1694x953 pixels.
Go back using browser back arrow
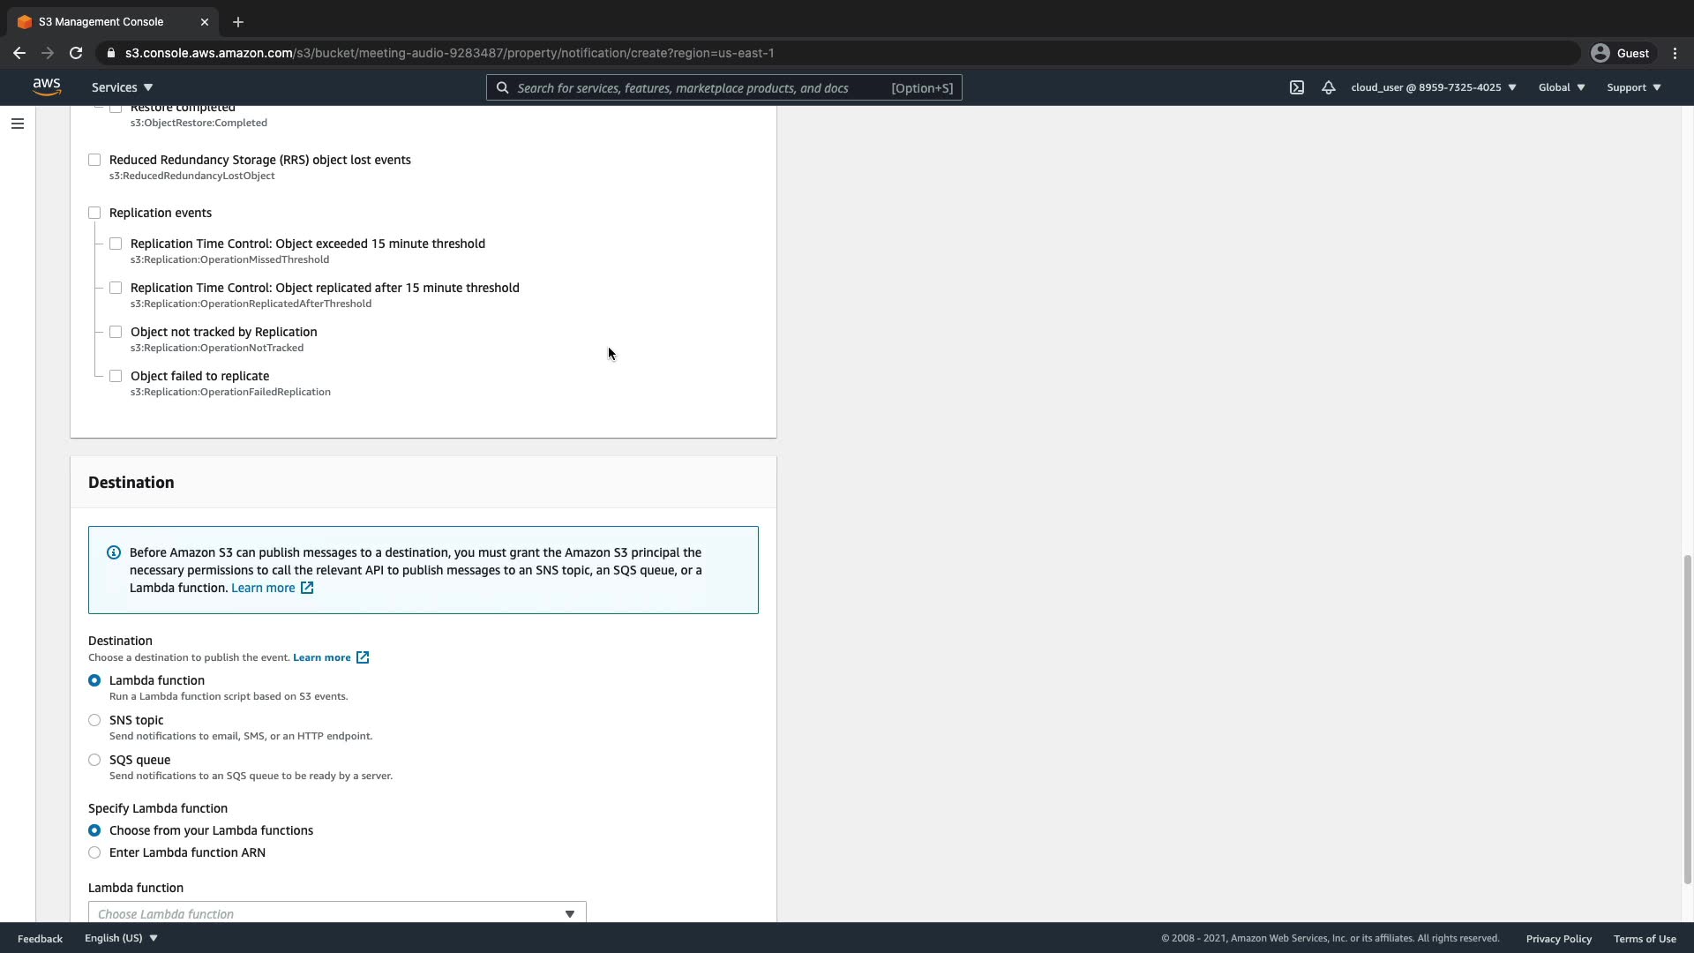19,53
